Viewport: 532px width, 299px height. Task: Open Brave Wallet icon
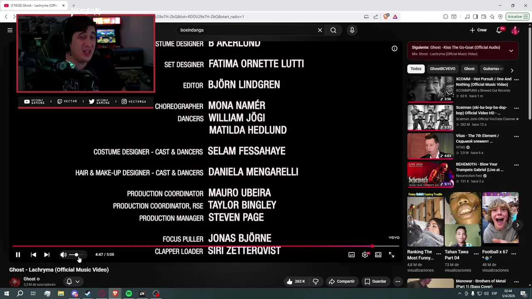(484, 17)
